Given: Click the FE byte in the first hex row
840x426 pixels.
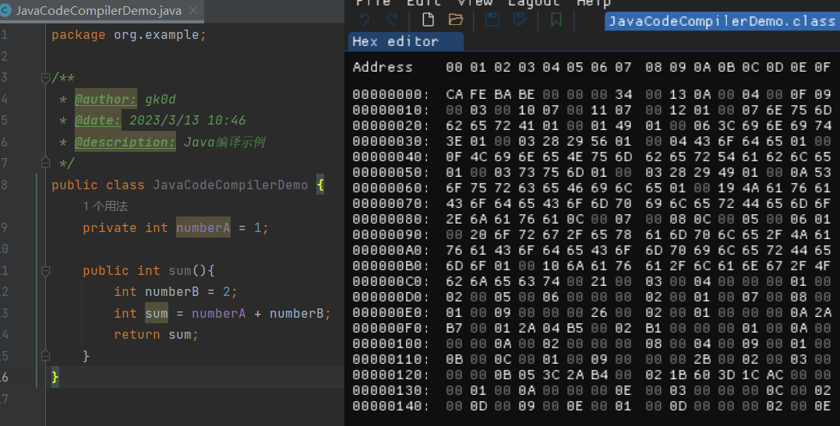Looking at the screenshot, I should tap(478, 95).
